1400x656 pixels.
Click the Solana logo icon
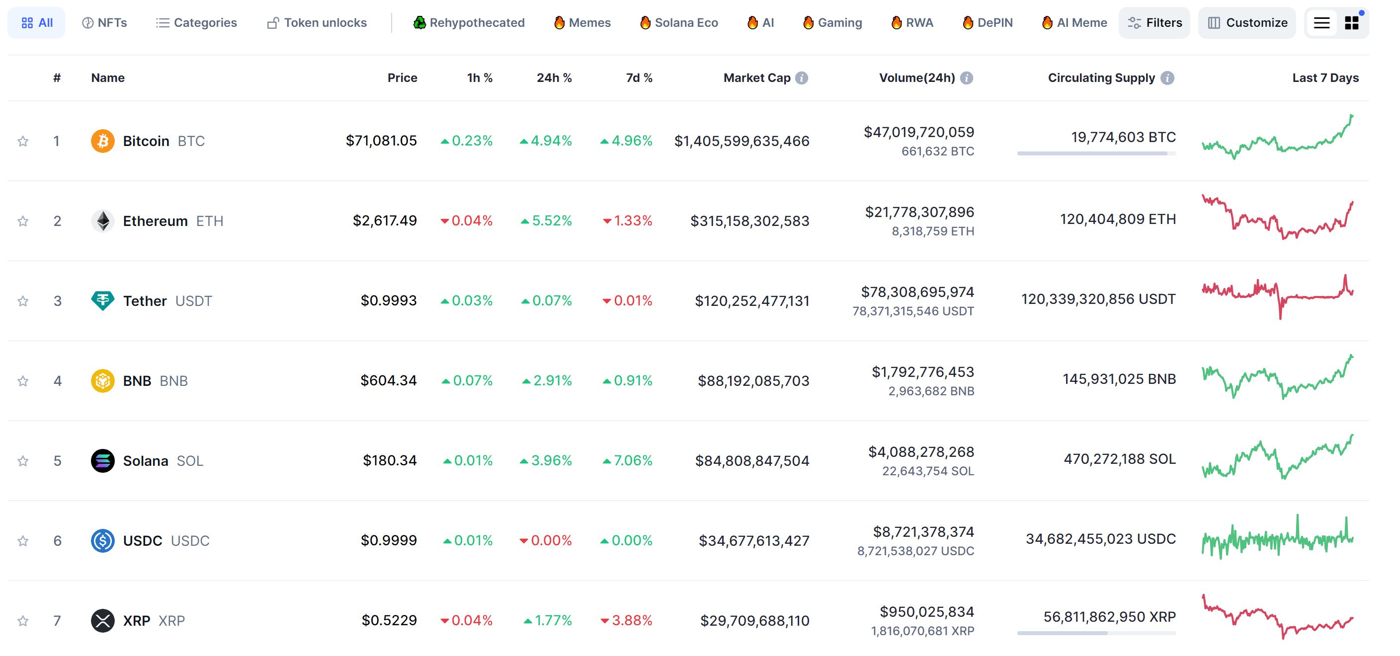(102, 461)
